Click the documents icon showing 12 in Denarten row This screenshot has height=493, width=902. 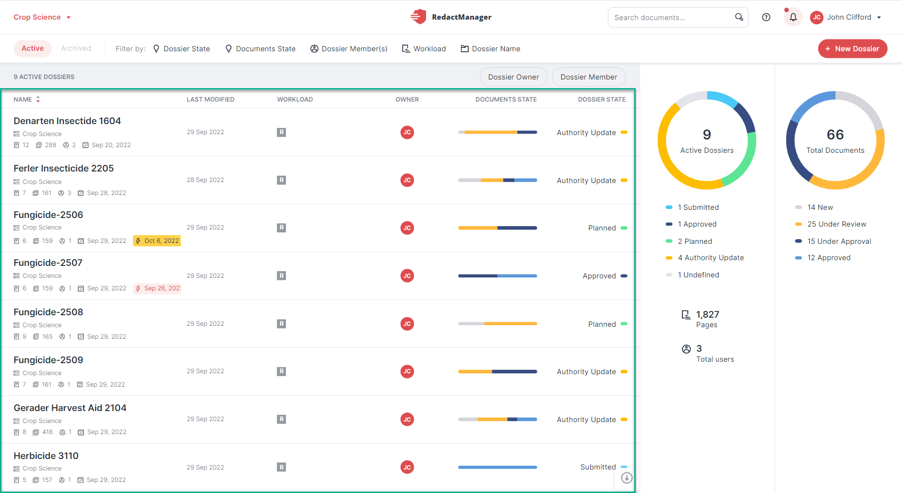pyautogui.click(x=16, y=145)
